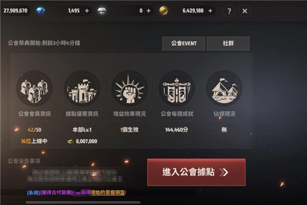Switch to the 公會EVENT tab
This screenshot has height=205, width=307.
tap(184, 44)
